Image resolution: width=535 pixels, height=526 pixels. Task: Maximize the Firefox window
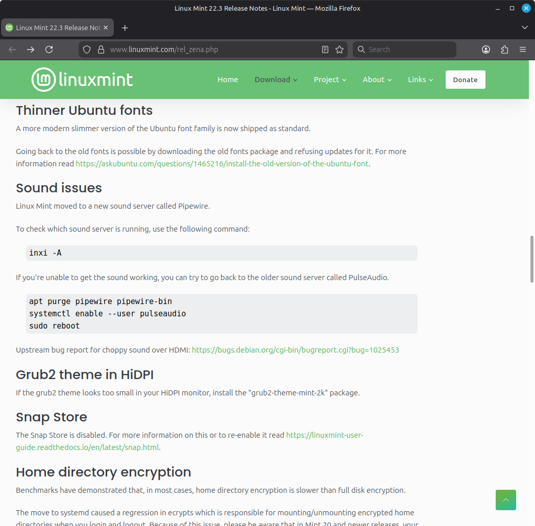coord(512,9)
